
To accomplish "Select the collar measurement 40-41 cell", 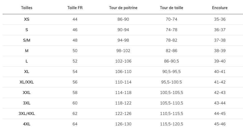I will (x=220, y=72).
